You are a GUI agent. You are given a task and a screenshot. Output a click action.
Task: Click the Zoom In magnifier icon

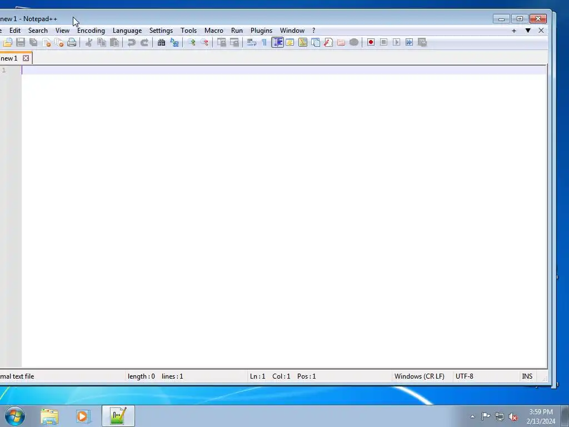(x=191, y=42)
